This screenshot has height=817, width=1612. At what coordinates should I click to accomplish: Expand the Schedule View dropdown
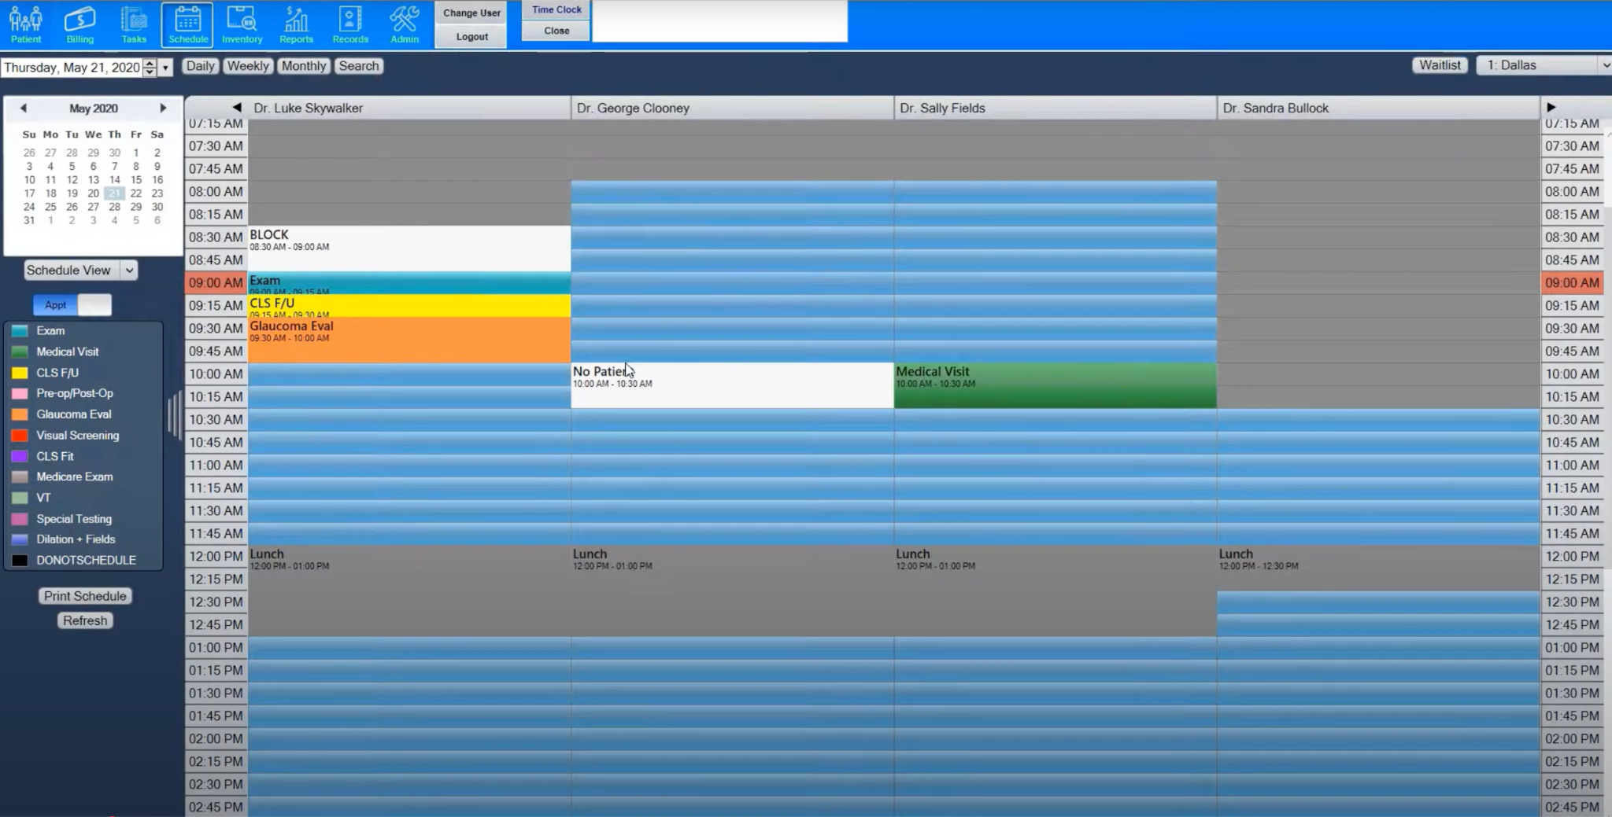point(129,270)
